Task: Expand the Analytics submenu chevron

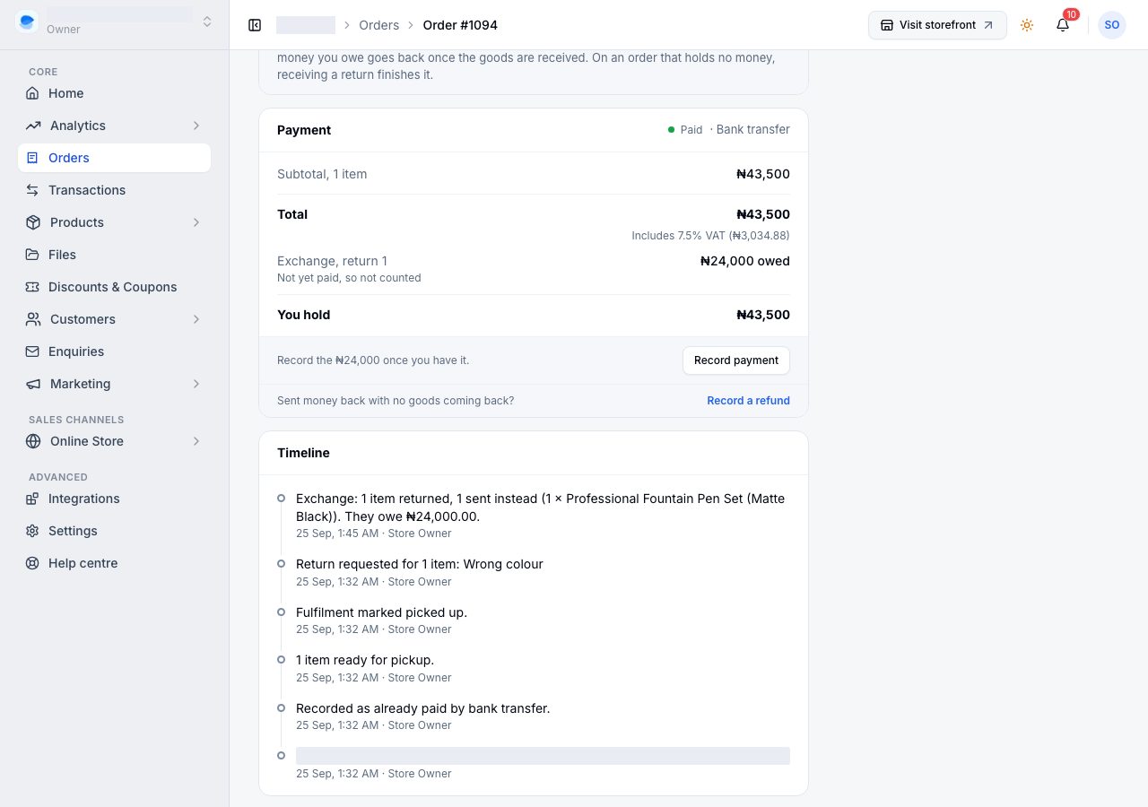Action: click(196, 126)
